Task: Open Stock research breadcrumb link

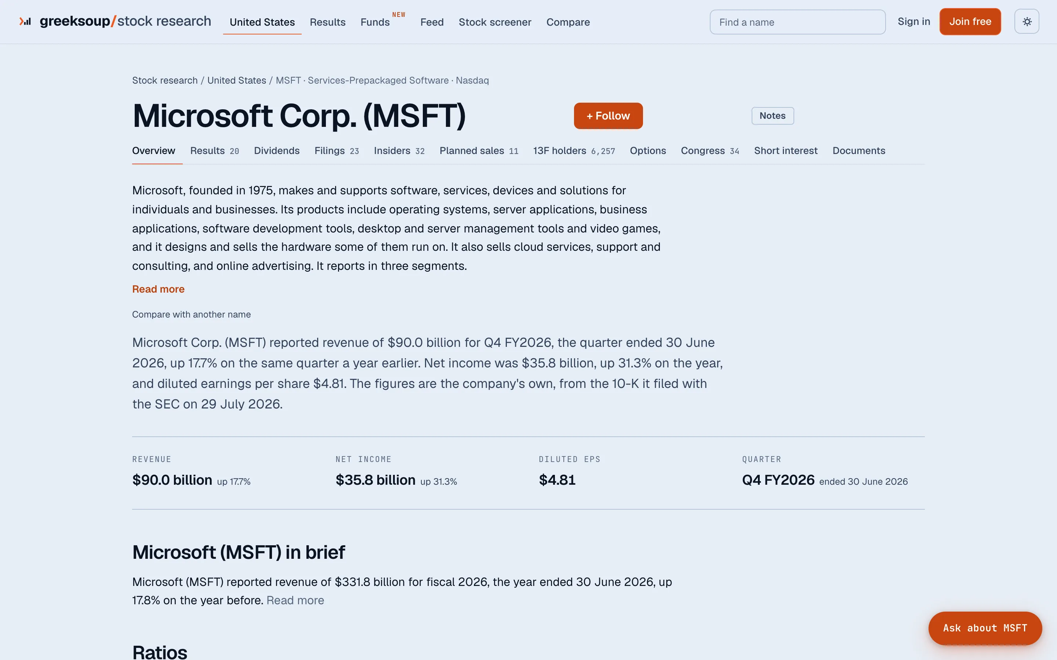Action: (165, 80)
